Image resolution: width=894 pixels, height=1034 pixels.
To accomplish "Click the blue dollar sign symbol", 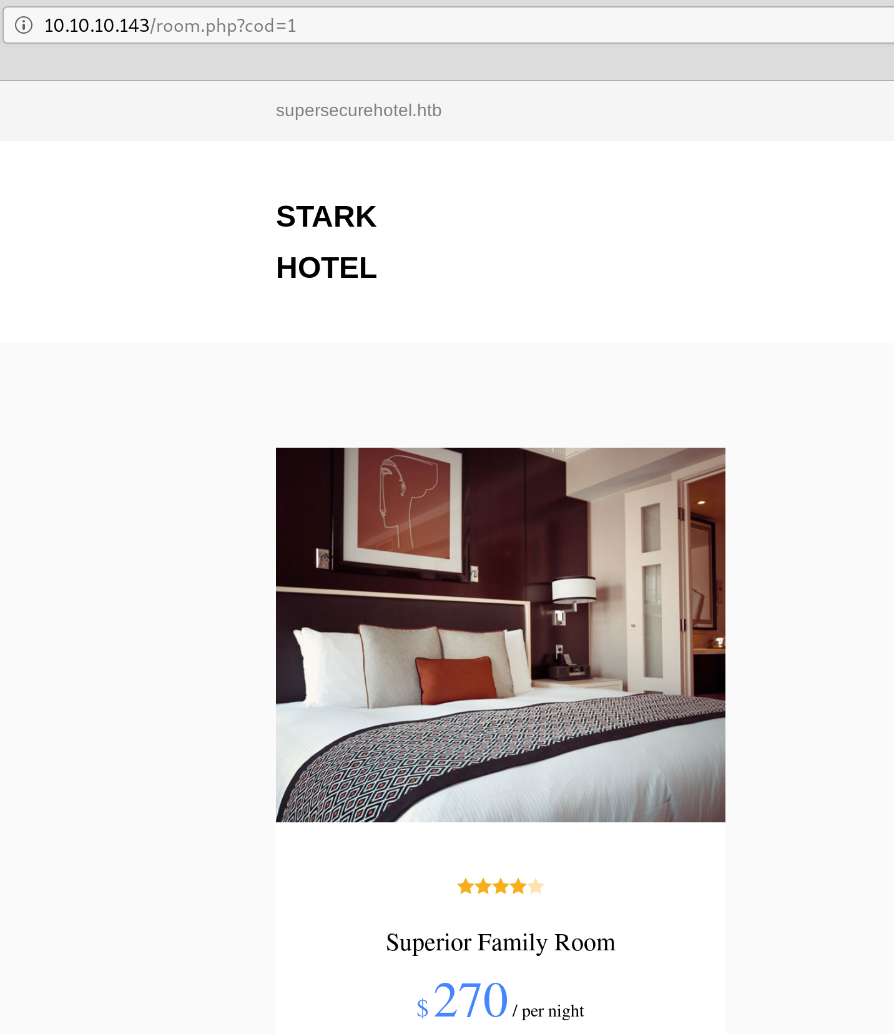I will tap(423, 1008).
